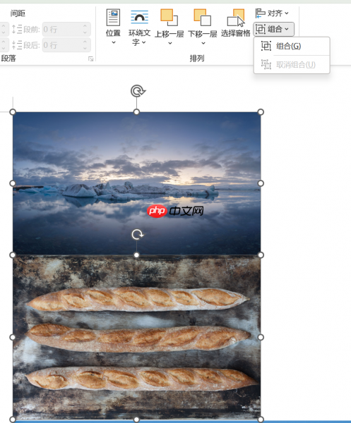Choose 组合(G) from the dropdown menu

tap(292, 46)
